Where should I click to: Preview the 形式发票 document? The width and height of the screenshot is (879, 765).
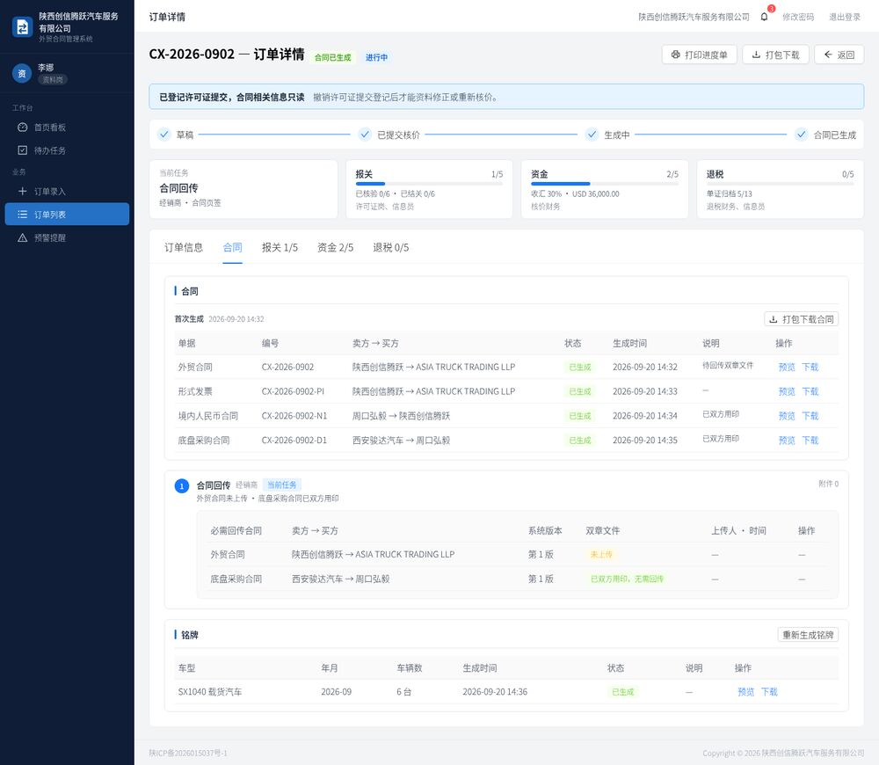(787, 391)
